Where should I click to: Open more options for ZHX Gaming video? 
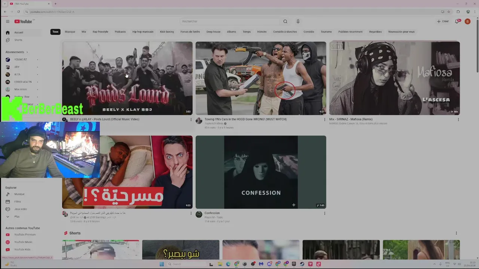tap(191, 213)
